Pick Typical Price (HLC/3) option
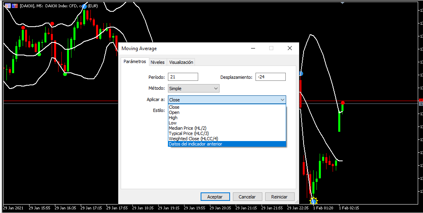Screen dimensions: 423x213 pyautogui.click(x=226, y=133)
